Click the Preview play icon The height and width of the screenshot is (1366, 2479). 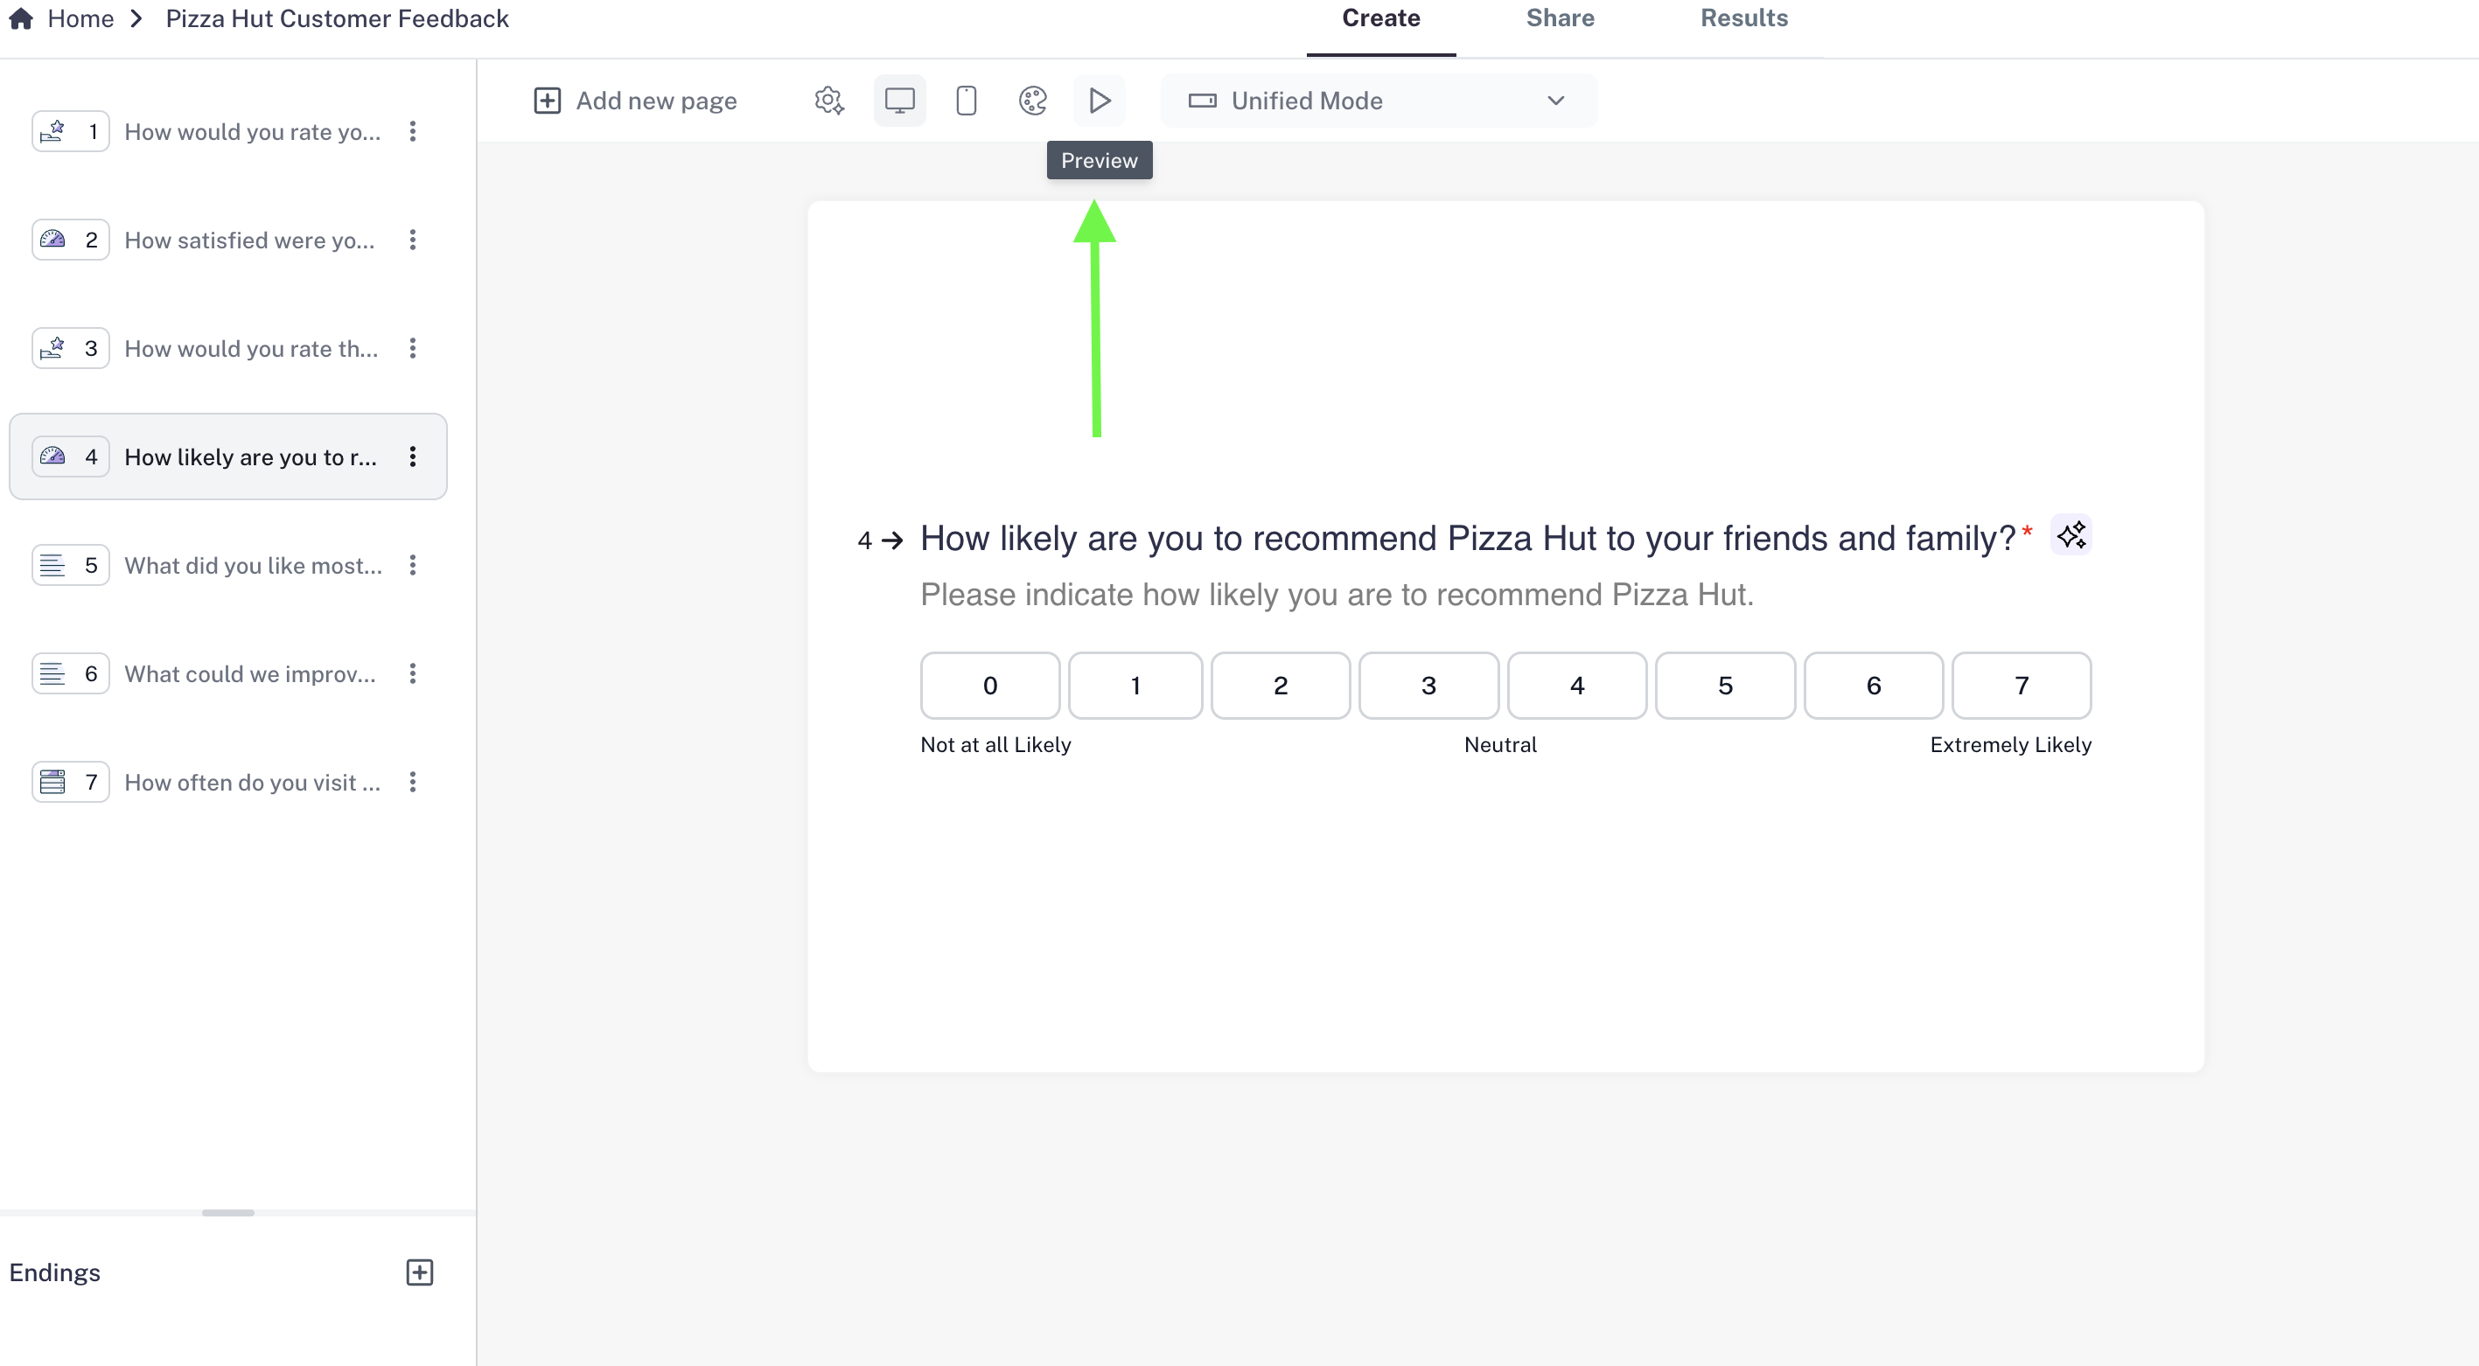[x=1099, y=101]
